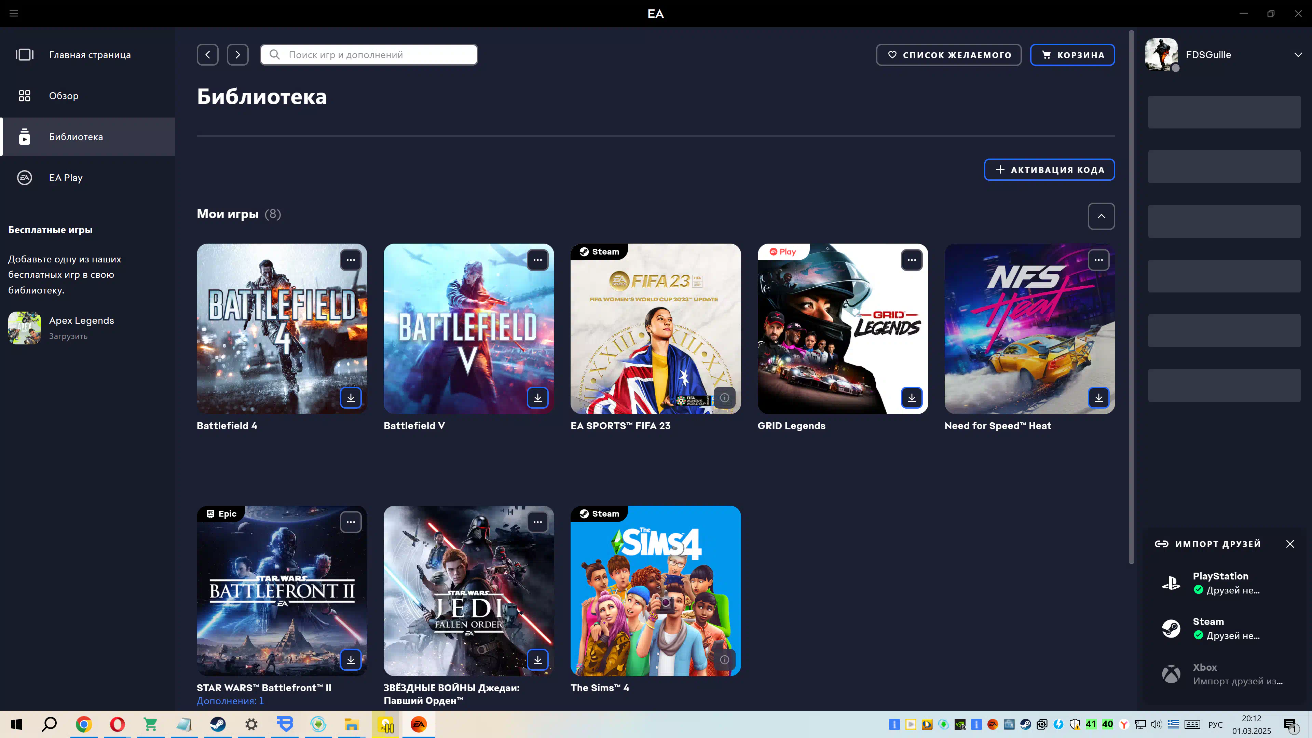
Task: Open Главная страница in sidebar
Action: pos(87,55)
